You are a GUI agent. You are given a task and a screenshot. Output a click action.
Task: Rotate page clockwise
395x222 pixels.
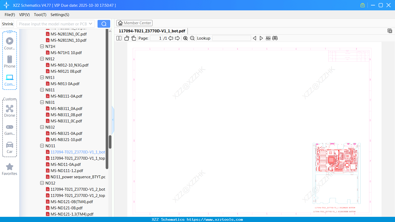point(134,38)
